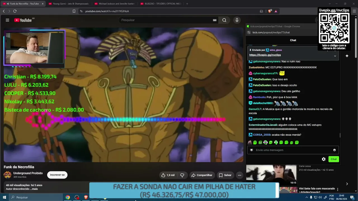Open the taskbar notification center
This screenshot has height=201, width=358.
[352, 197]
